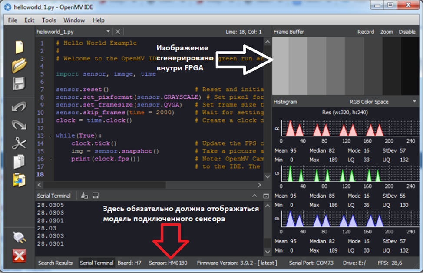423x273 pixels.
Task: Switch to the Search Results tab
Action: pyautogui.click(x=55, y=263)
